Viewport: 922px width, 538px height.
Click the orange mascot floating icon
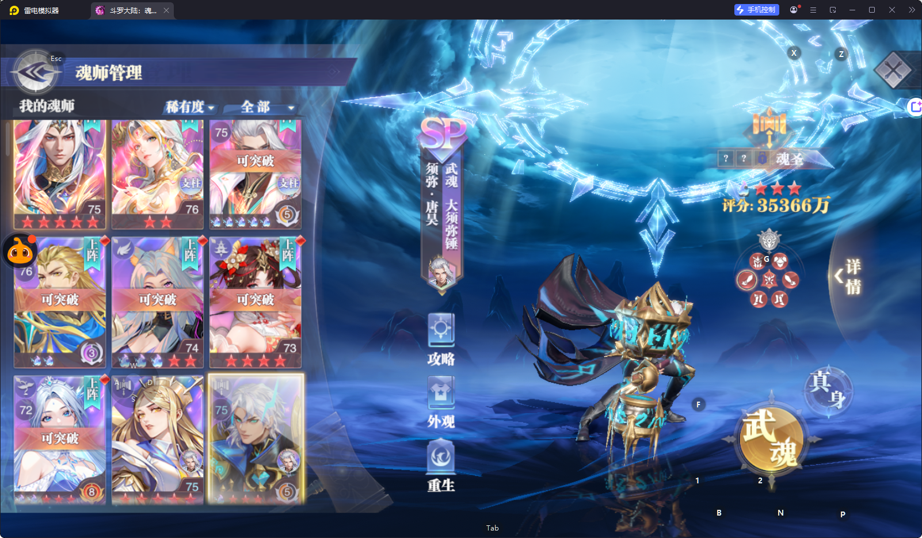click(20, 251)
